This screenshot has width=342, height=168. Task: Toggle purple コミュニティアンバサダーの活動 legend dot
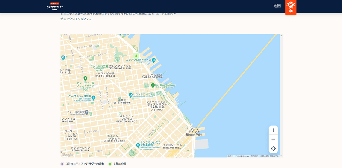click(62, 164)
